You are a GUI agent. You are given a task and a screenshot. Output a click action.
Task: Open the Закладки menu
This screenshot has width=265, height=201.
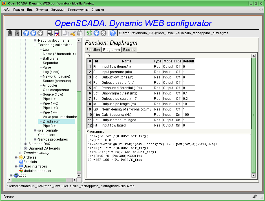pos(58,10)
